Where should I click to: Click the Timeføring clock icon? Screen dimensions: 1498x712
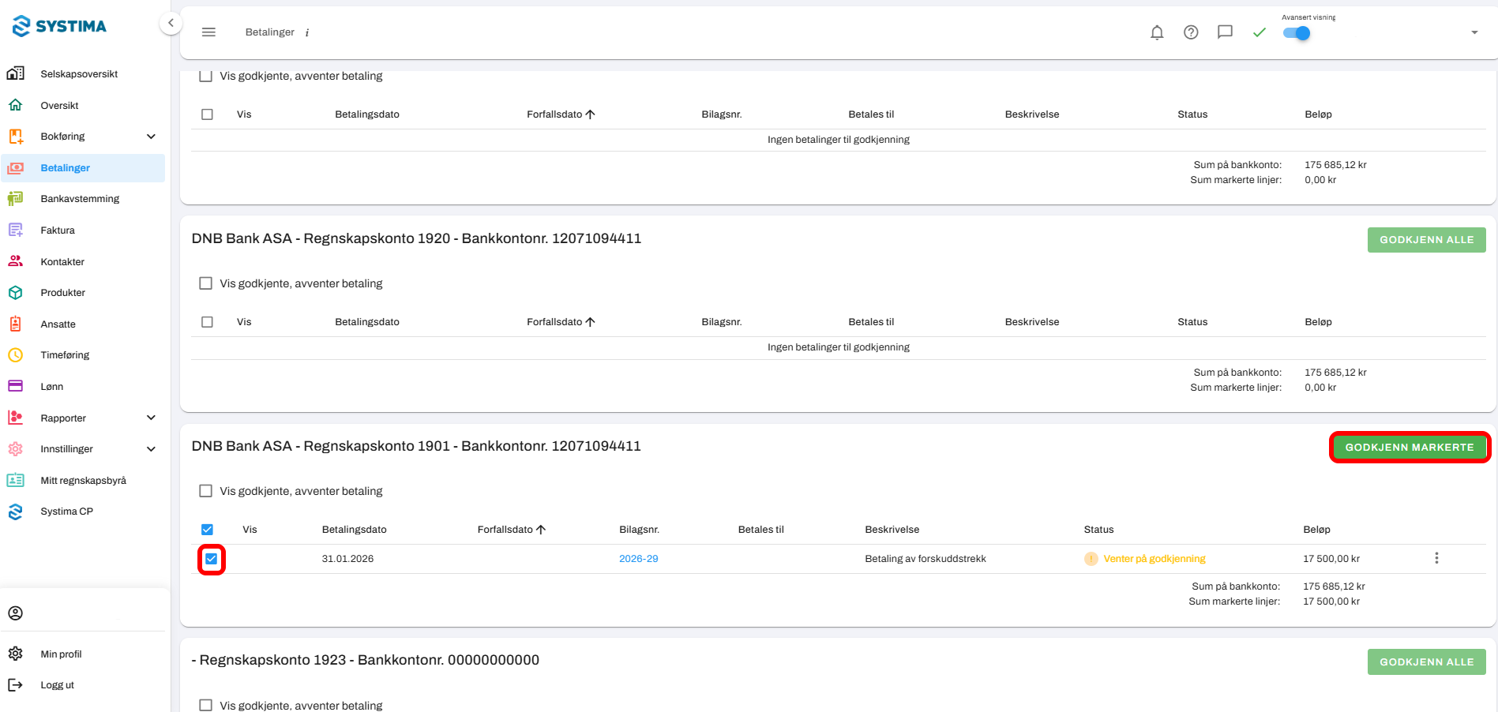point(15,355)
